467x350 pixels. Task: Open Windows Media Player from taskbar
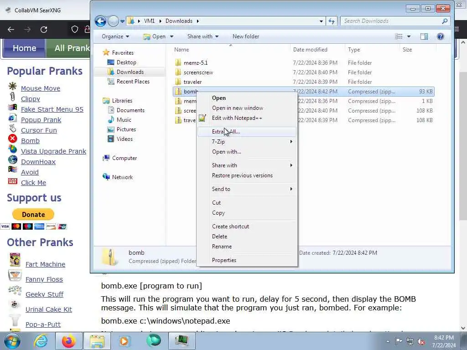click(x=124, y=341)
